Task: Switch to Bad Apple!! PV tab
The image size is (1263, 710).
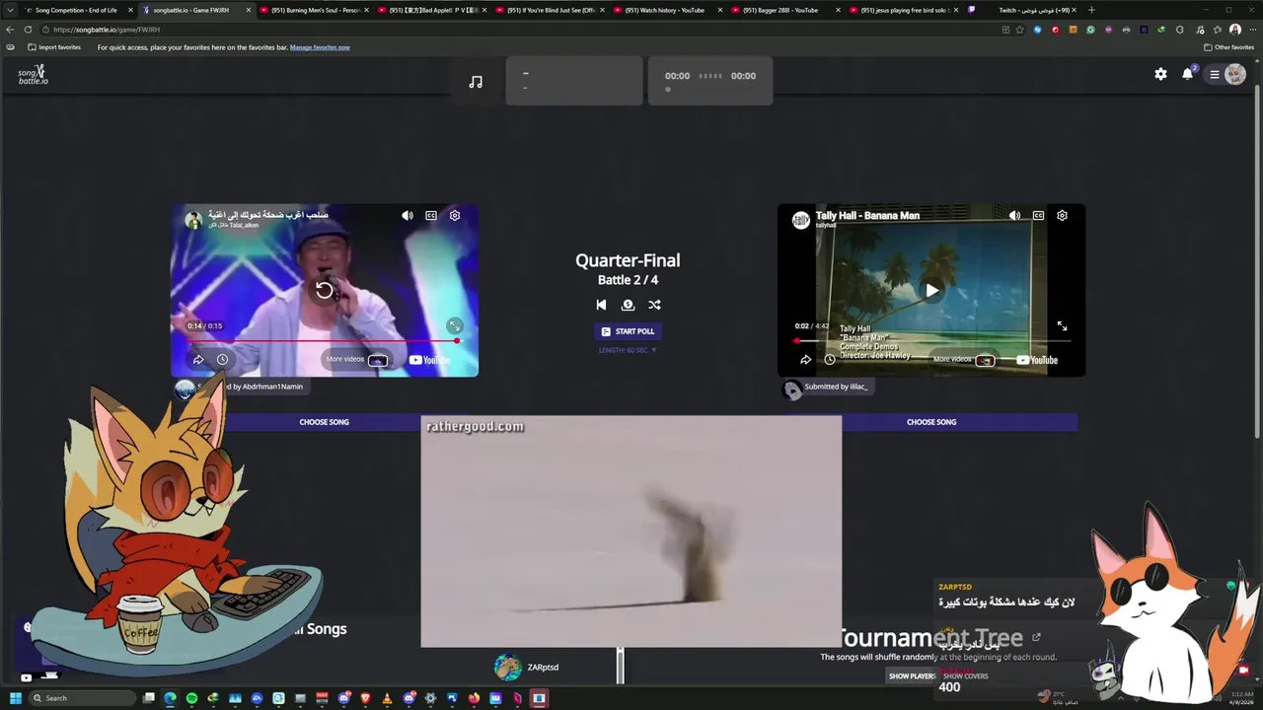Action: tap(433, 10)
